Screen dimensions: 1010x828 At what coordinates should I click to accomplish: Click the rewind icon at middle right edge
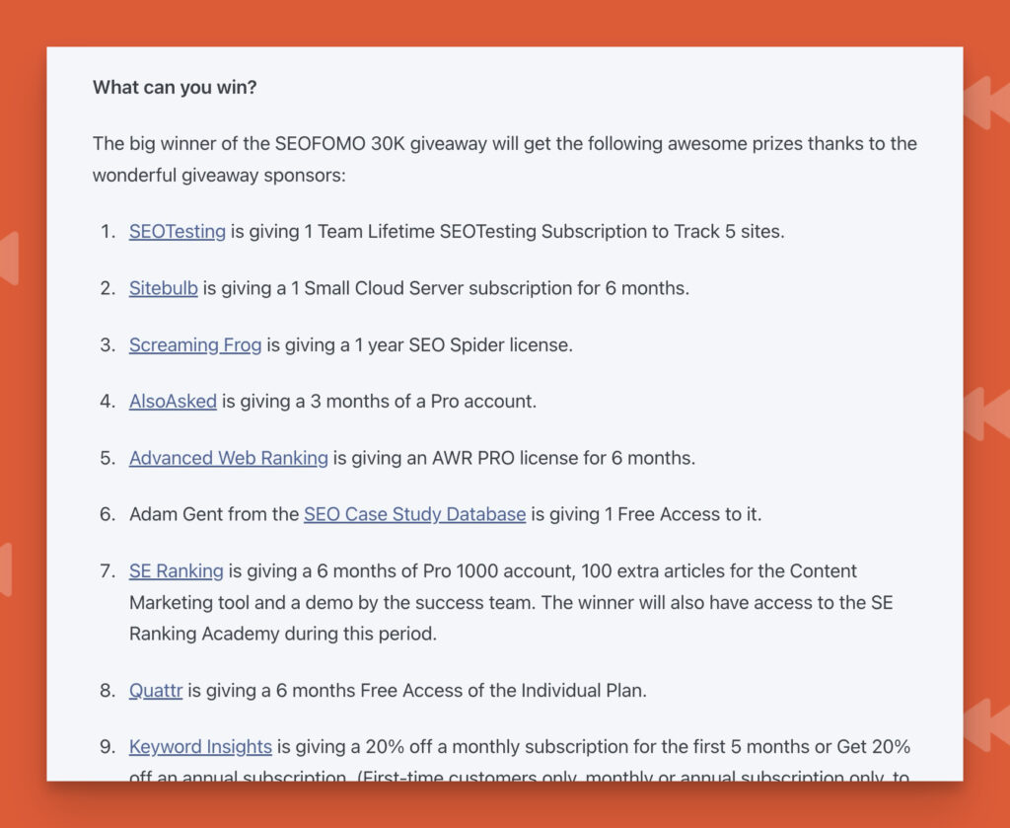click(x=986, y=413)
